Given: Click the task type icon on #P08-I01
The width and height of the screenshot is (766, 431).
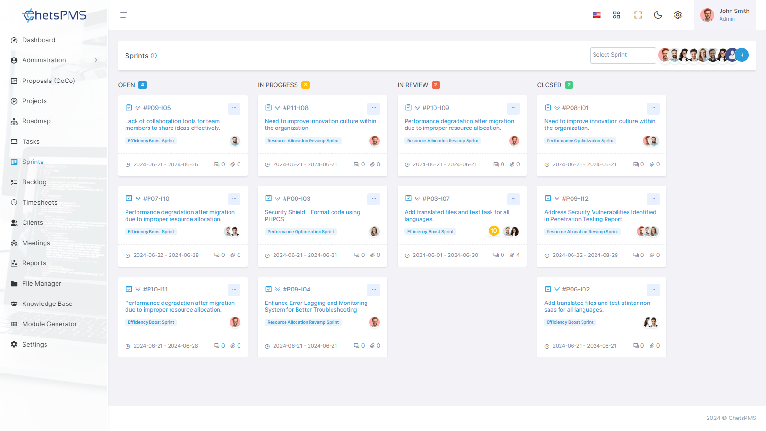Looking at the screenshot, I should pyautogui.click(x=548, y=108).
